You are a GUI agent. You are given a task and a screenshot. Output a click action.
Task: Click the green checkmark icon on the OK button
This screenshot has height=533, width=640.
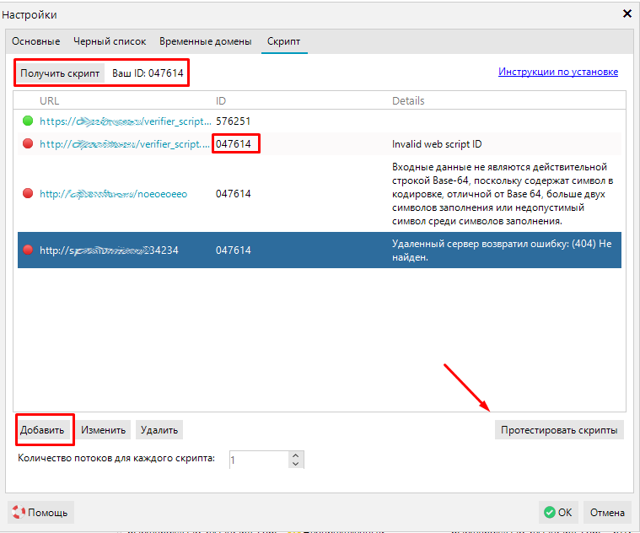tap(550, 512)
